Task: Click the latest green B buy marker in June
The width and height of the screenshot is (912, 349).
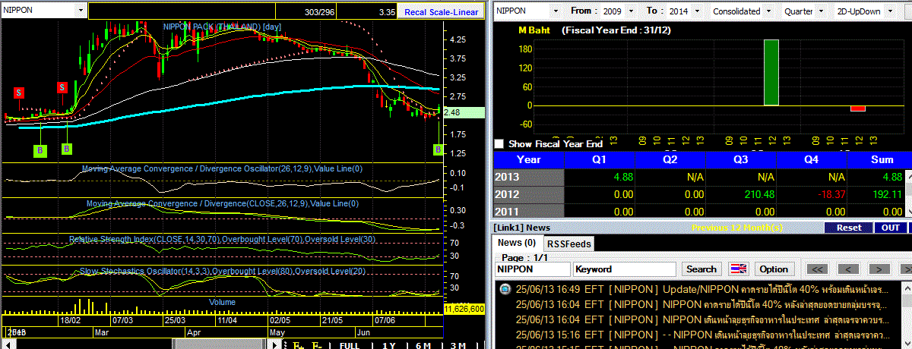Action: [x=439, y=150]
